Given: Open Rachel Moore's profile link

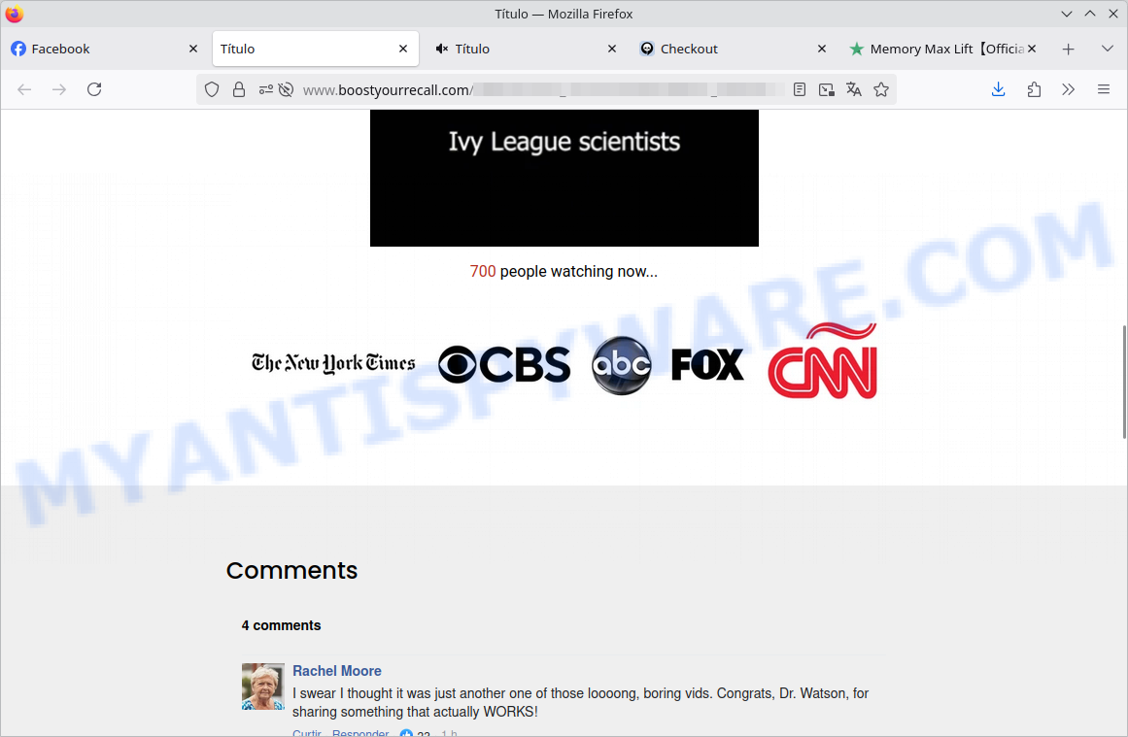Looking at the screenshot, I should (337, 671).
